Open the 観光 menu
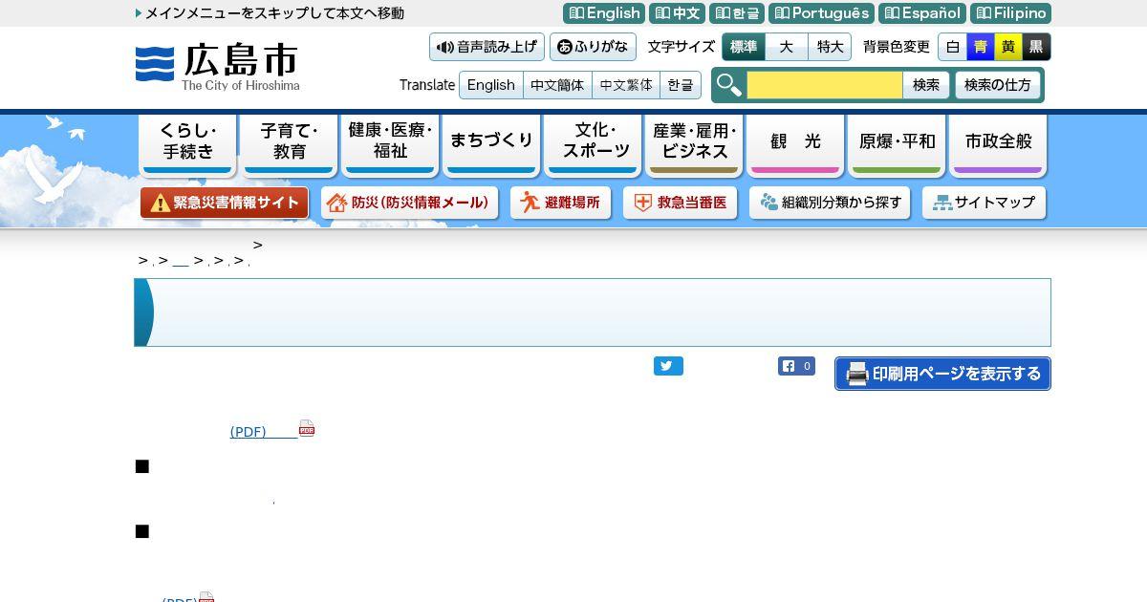 (795, 144)
